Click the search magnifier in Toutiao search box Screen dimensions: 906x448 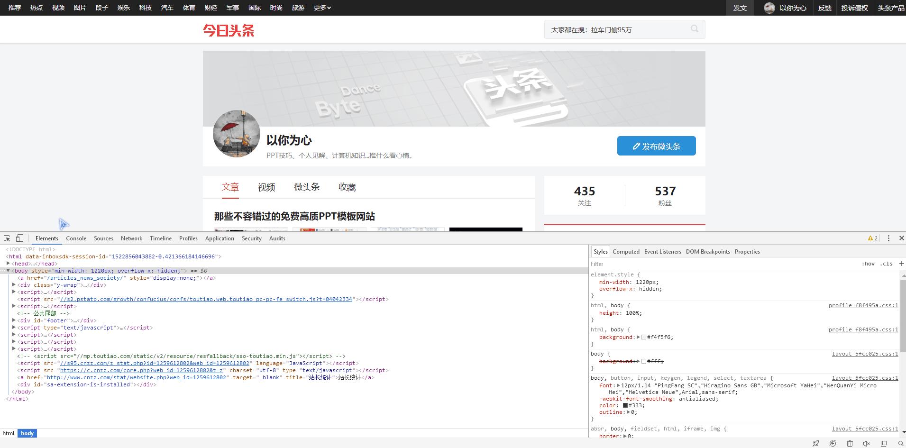point(695,29)
